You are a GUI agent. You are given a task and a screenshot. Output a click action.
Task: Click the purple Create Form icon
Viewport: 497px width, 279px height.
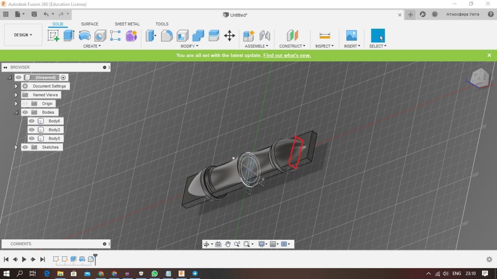click(x=131, y=36)
